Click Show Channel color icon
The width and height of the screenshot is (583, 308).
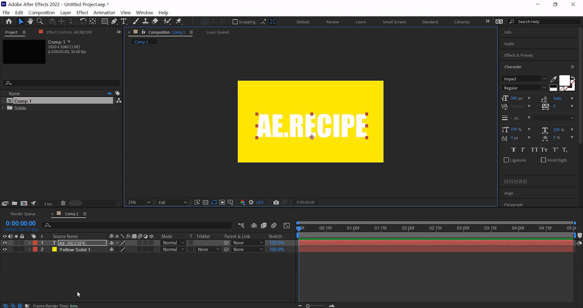(243, 203)
